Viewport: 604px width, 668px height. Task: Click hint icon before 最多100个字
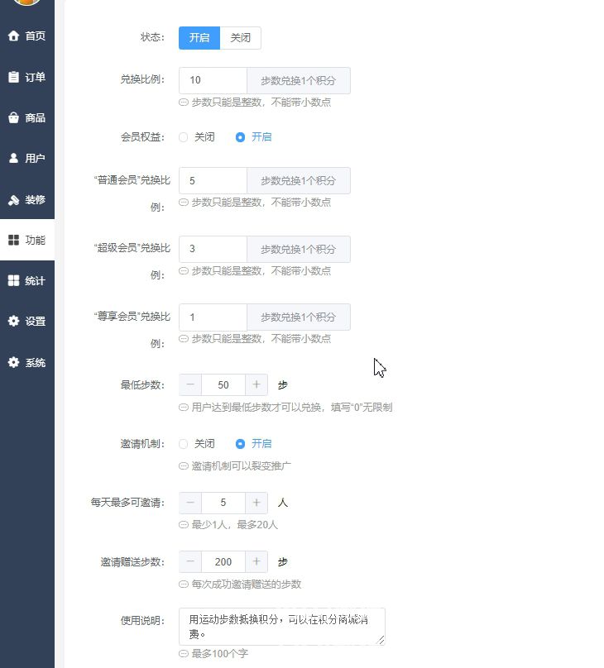pos(184,653)
